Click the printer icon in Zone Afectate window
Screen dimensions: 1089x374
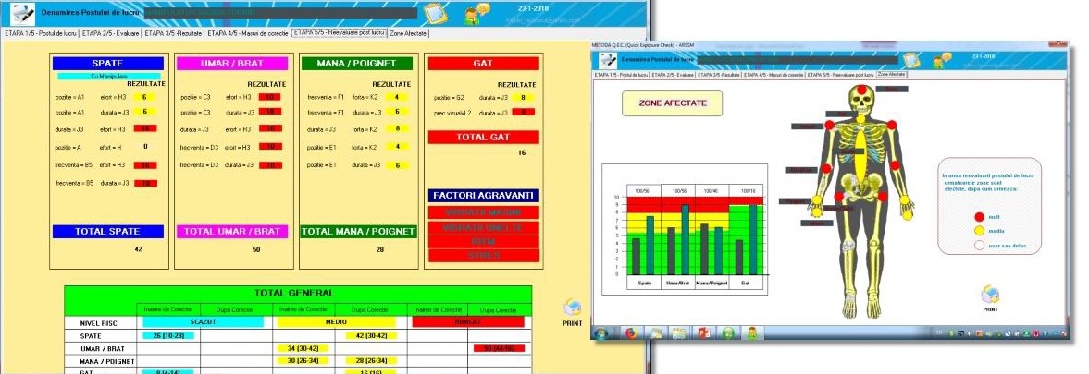click(x=989, y=294)
